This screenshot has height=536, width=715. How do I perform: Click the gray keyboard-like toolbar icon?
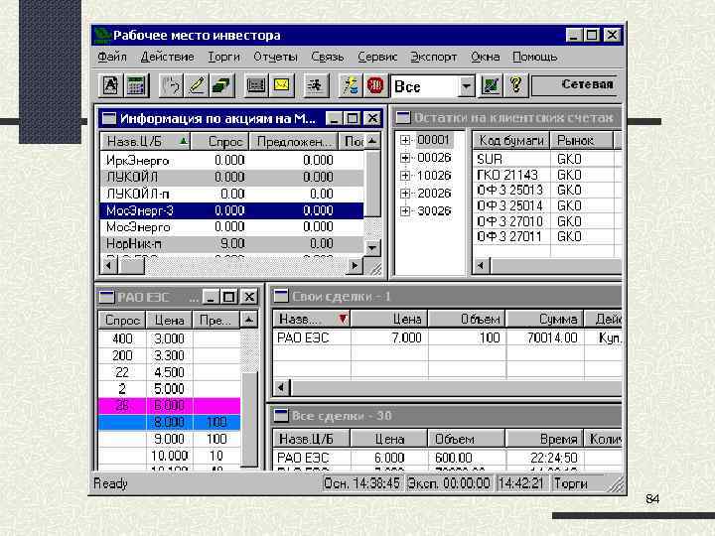click(256, 85)
